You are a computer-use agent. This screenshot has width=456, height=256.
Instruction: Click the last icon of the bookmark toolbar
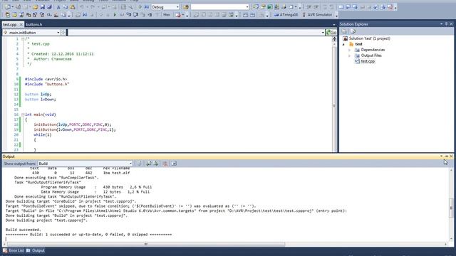tap(390, 6)
